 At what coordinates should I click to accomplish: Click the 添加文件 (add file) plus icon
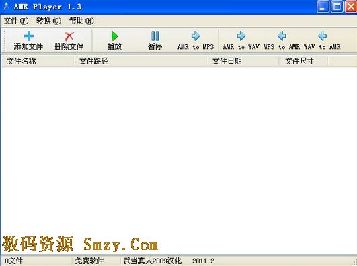pyautogui.click(x=28, y=36)
